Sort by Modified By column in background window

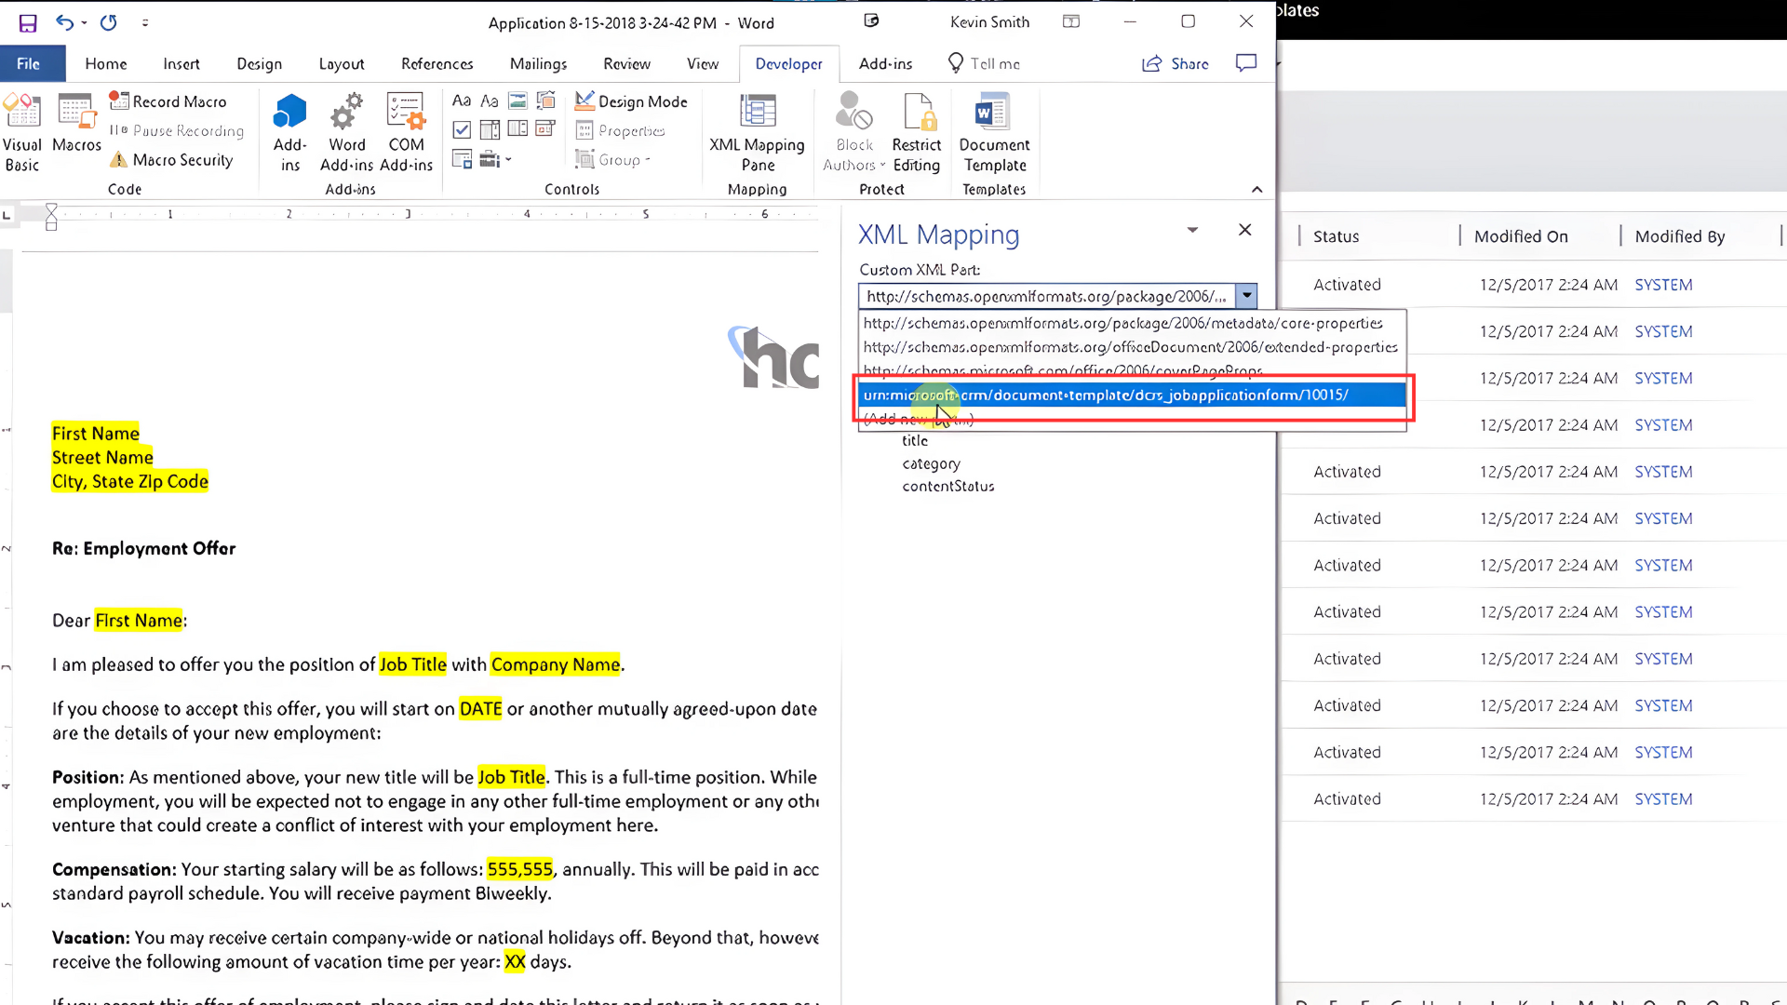(1679, 236)
